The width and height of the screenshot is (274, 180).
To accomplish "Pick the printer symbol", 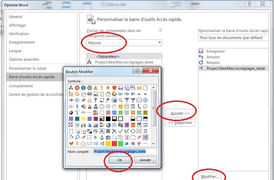I will click(90, 94).
